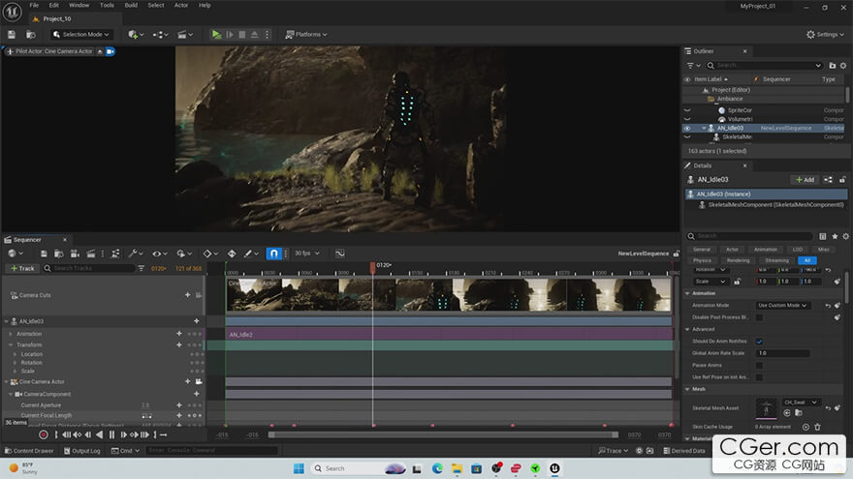Toggle the Auto-Key diamond button
The height and width of the screenshot is (479, 853).
[232, 254]
